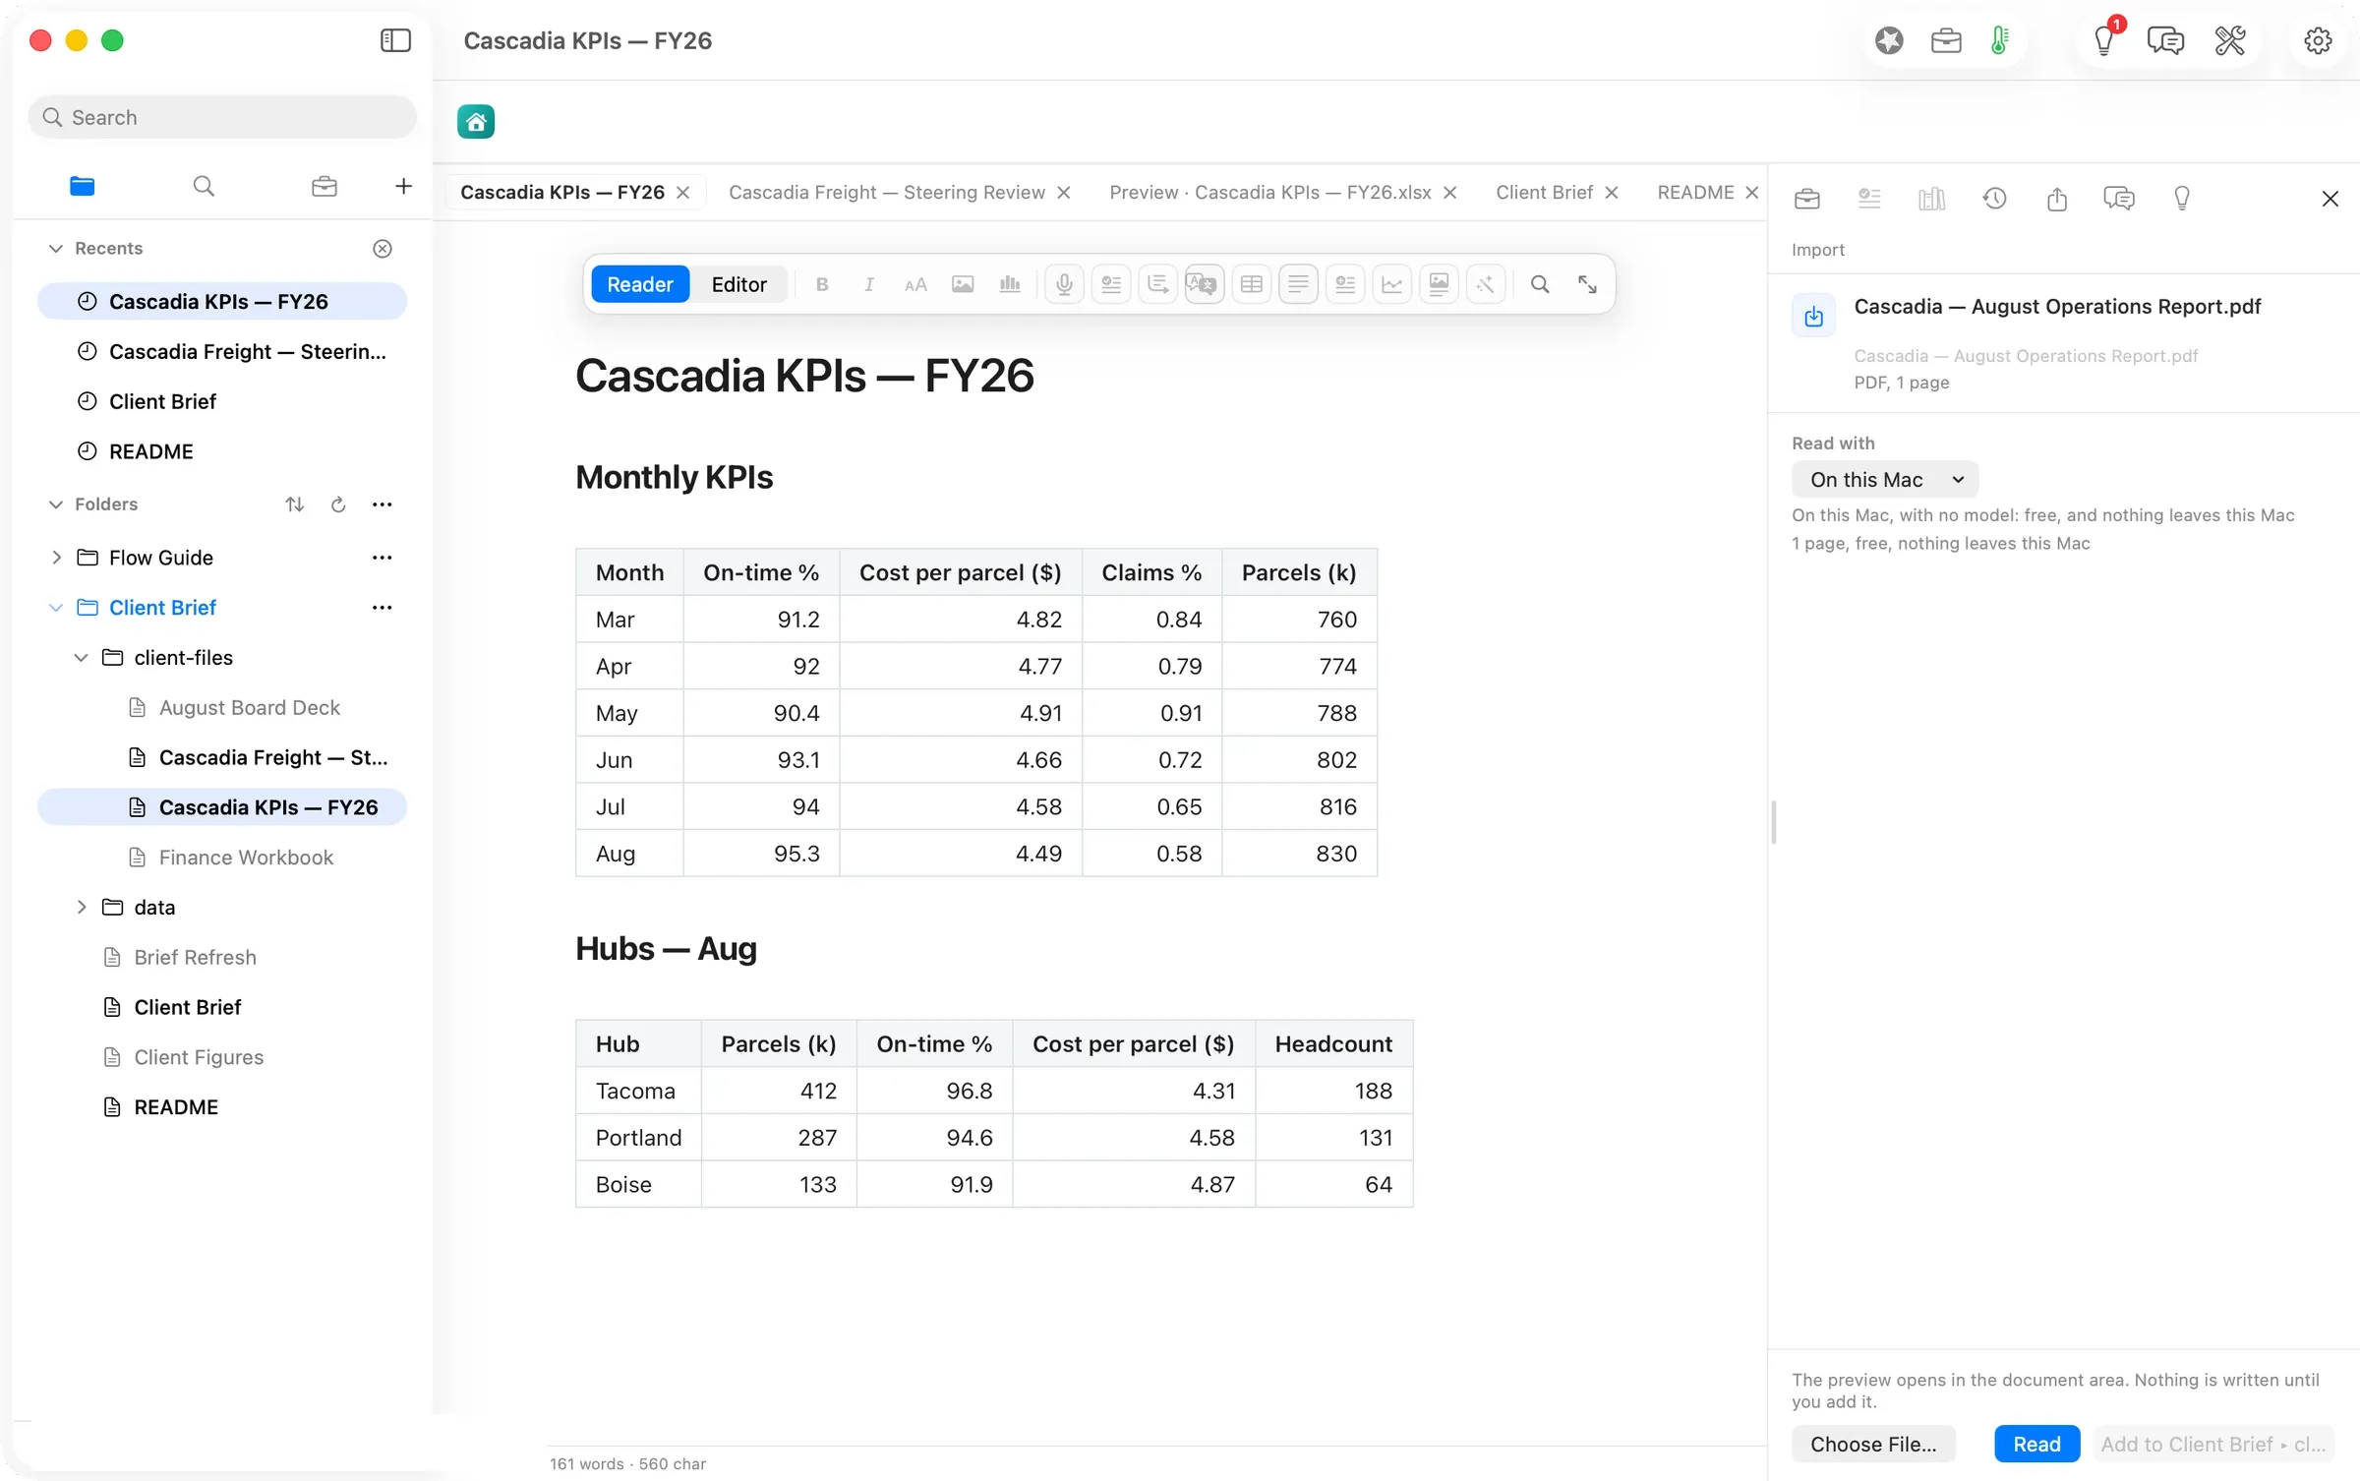Screen dimensions: 2360x1481
Task: Toggle the sidebar panel icon
Action: (395, 40)
